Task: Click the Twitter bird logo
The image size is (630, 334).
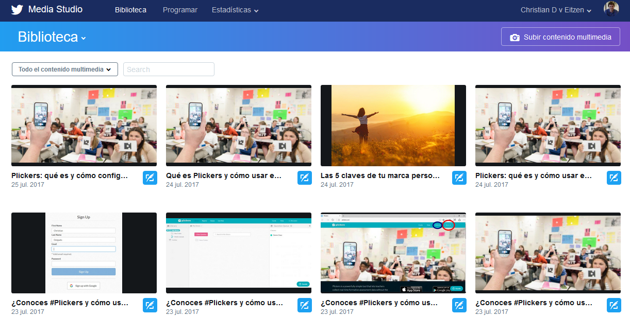Action: [x=17, y=10]
